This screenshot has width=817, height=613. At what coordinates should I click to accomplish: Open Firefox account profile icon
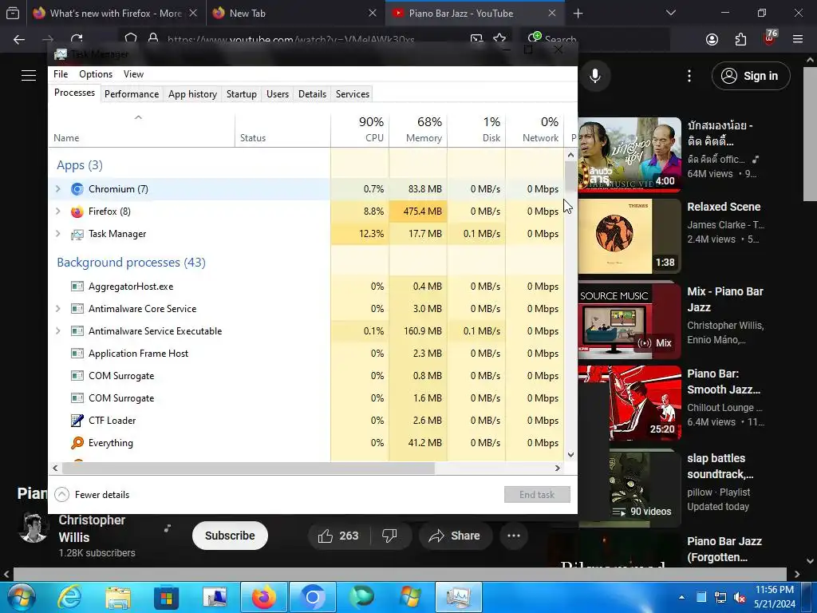[x=712, y=39]
